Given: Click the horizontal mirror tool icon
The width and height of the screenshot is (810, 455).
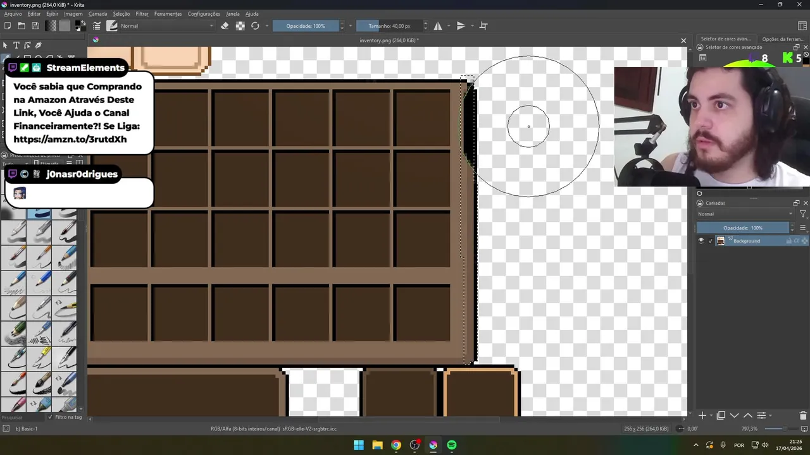Looking at the screenshot, I should (x=438, y=26).
